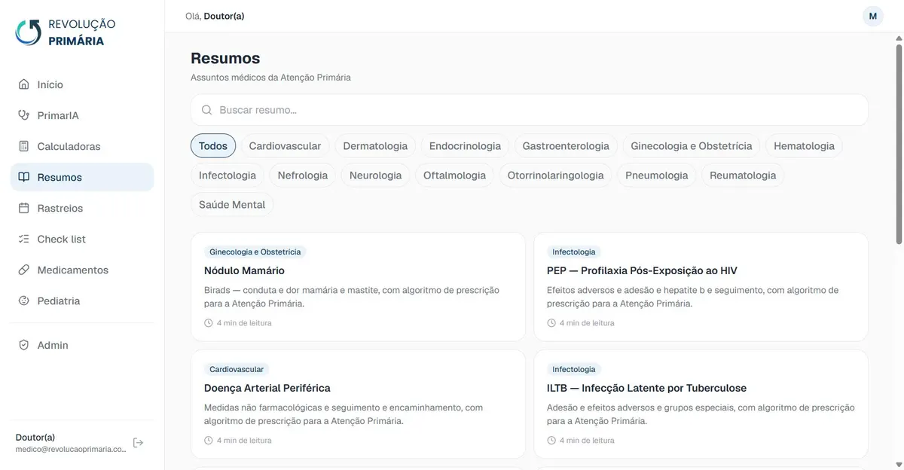
Task: Click the Pediatria baby icon
Action: point(23,301)
